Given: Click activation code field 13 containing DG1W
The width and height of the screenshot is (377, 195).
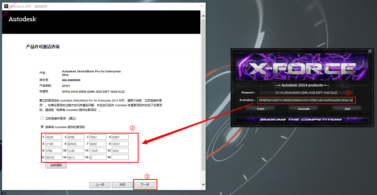Looking at the screenshot, I should click(x=53, y=157).
